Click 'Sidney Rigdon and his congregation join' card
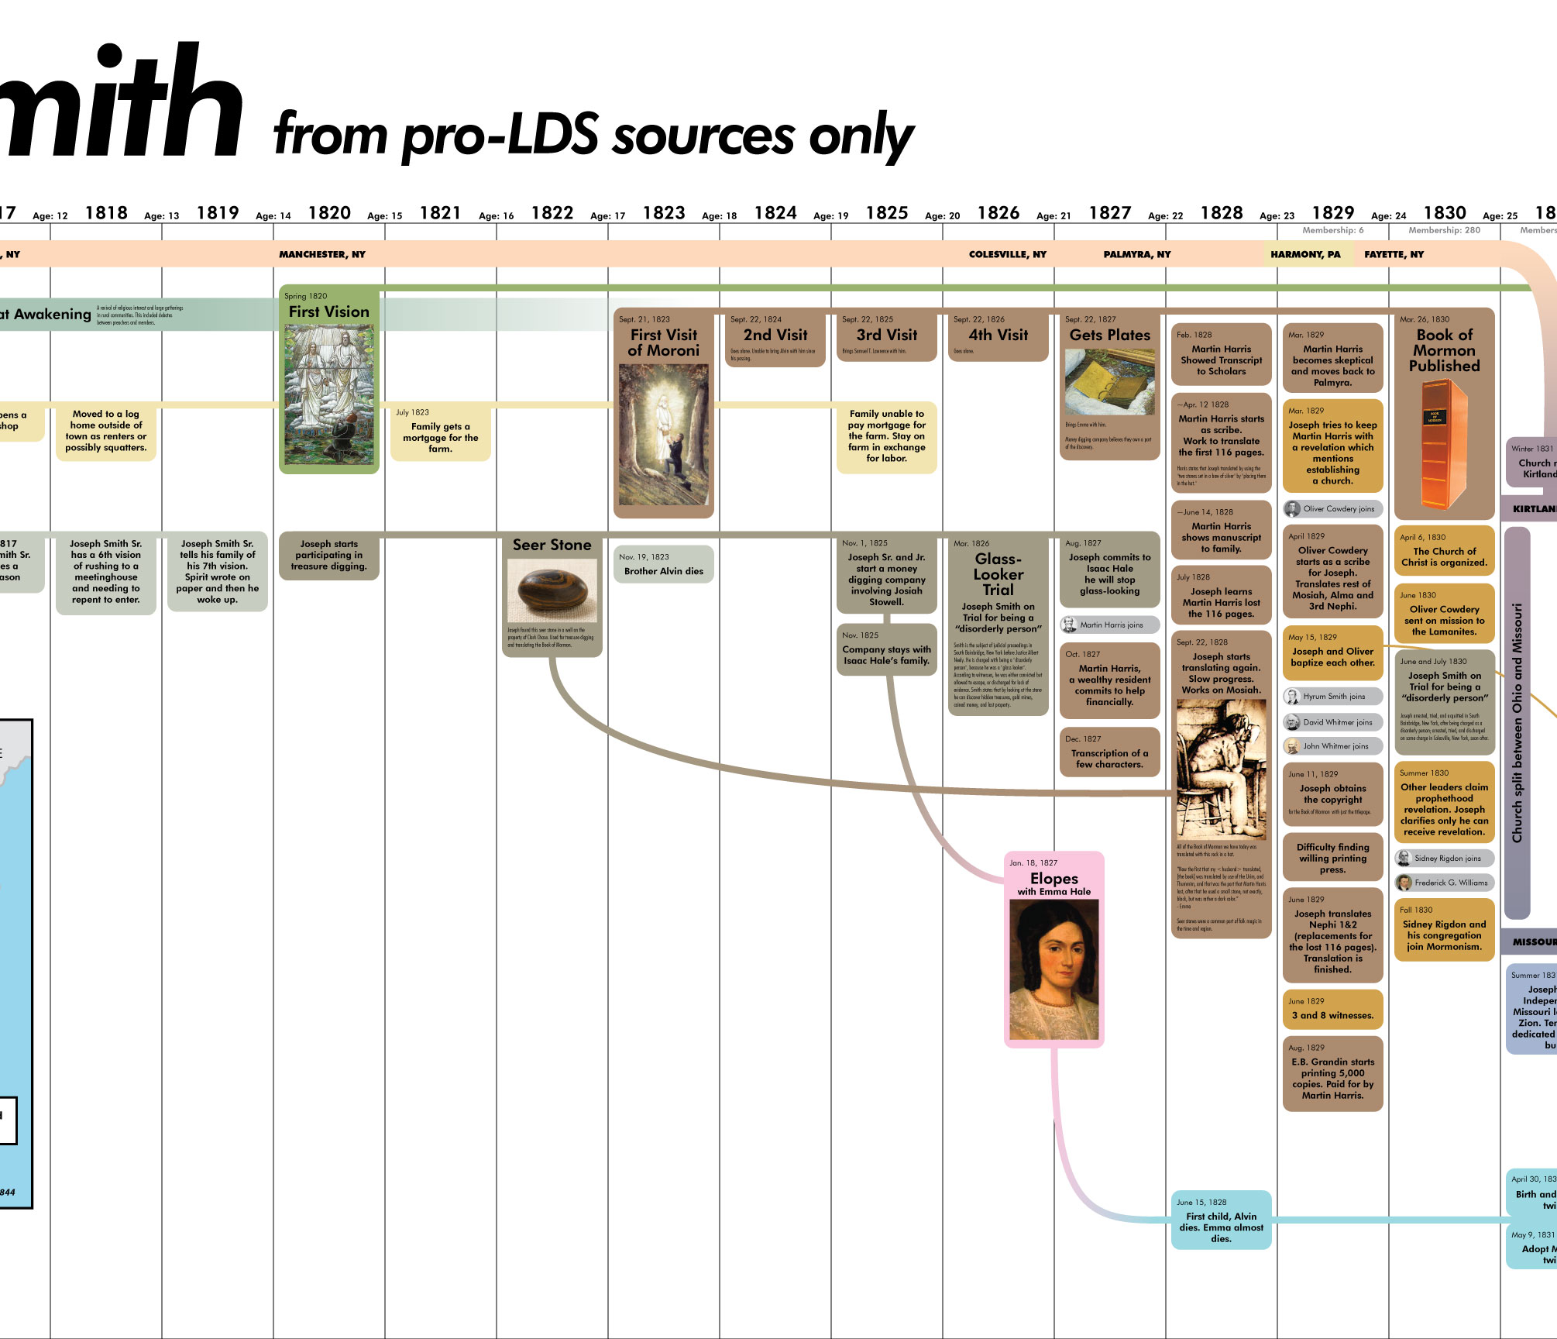 pos(1445,929)
